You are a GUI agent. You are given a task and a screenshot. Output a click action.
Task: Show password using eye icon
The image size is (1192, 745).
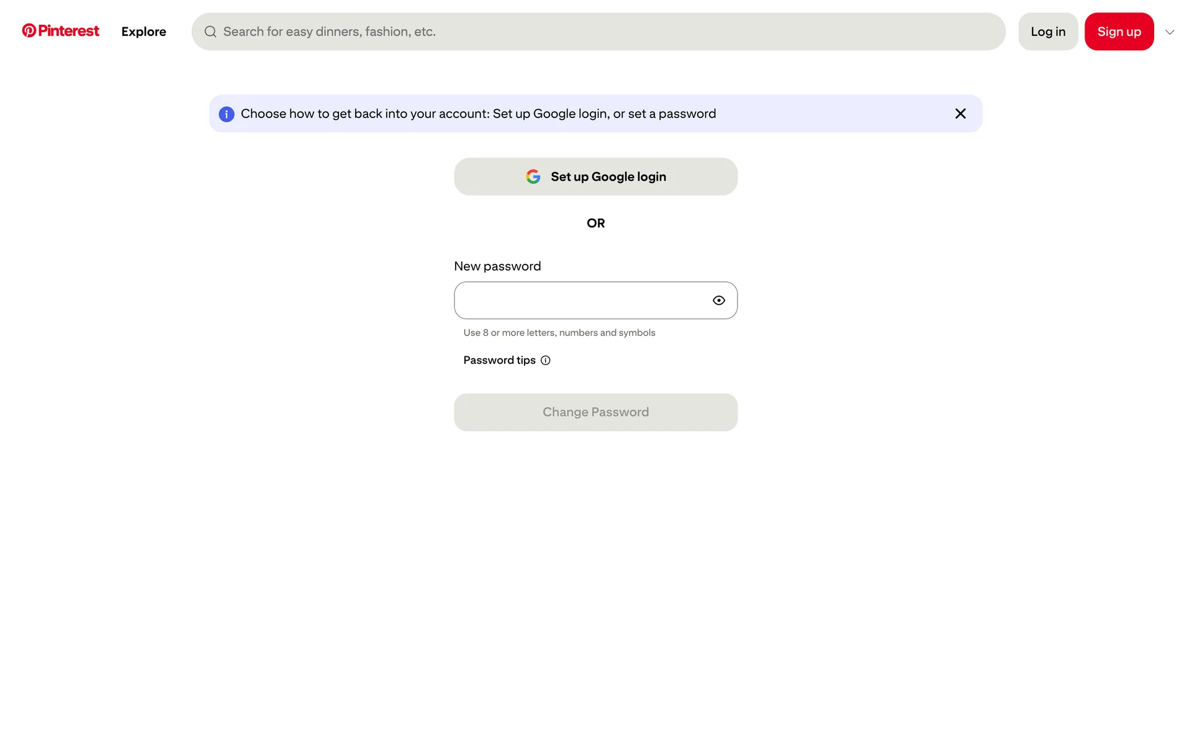coord(718,300)
